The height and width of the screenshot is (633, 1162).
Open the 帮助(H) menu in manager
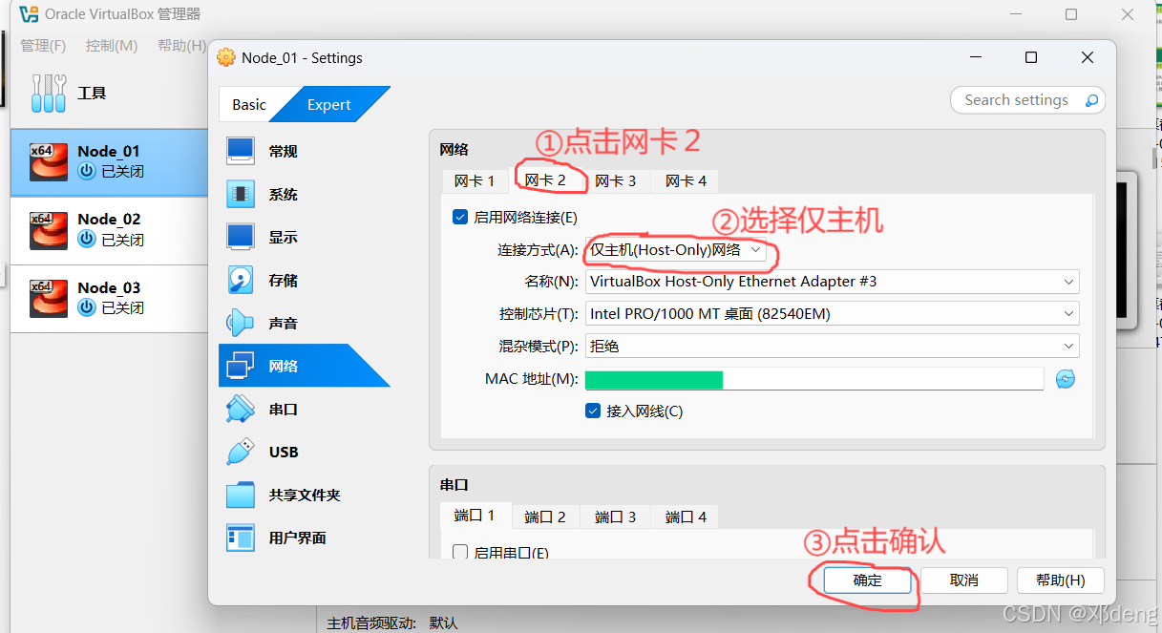point(181,46)
